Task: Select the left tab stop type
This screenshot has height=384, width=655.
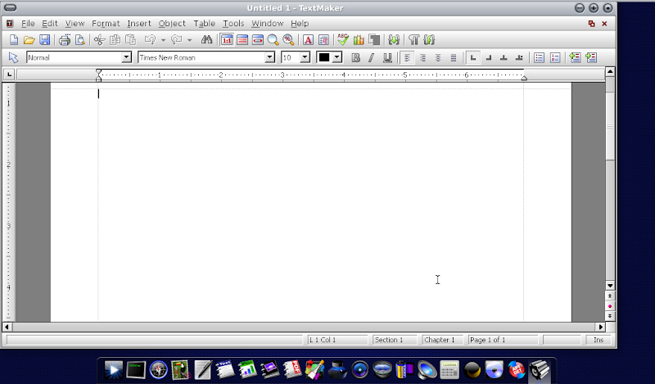Action: 473,57
